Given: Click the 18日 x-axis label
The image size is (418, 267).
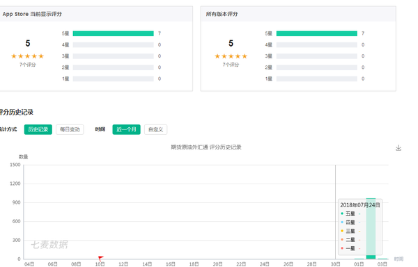Looking at the screenshot, I should click(194, 264).
